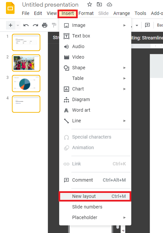Open the new slide layout dropdown arrow
Screen dimensions: 163x233
point(18,26)
